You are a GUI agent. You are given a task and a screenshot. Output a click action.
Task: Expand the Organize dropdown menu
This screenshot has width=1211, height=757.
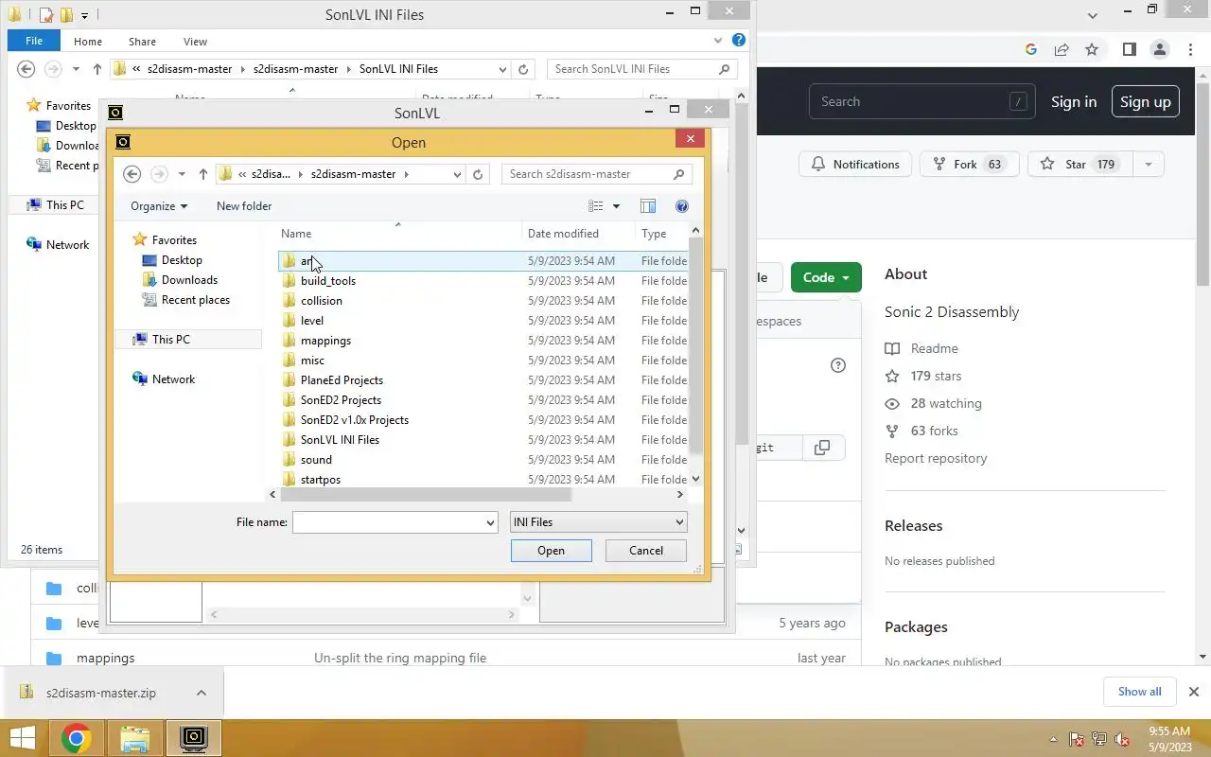pos(159,206)
